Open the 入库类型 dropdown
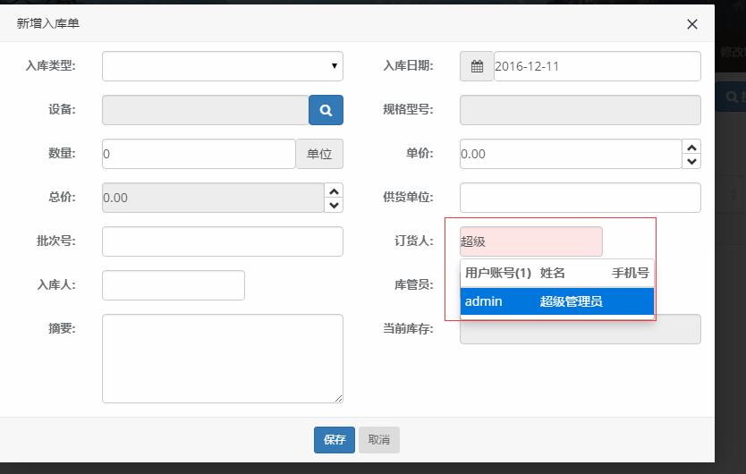Image resolution: width=746 pixels, height=474 pixels. 222,66
